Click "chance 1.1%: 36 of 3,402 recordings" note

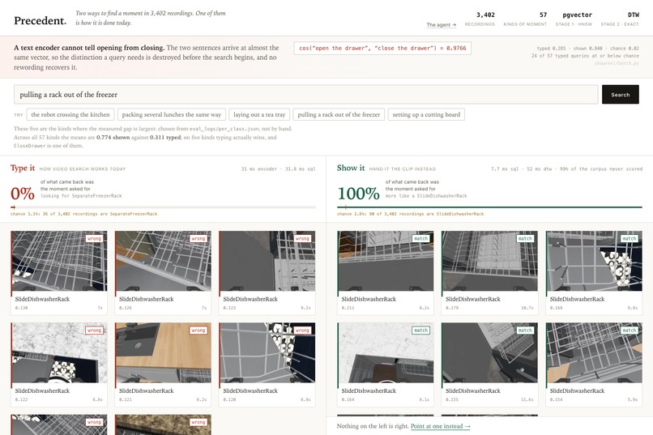coord(83,214)
